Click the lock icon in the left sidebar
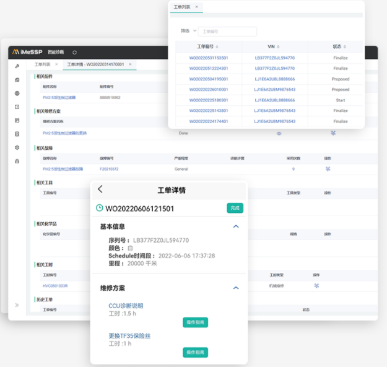This screenshot has width=387, height=367. 17,161
